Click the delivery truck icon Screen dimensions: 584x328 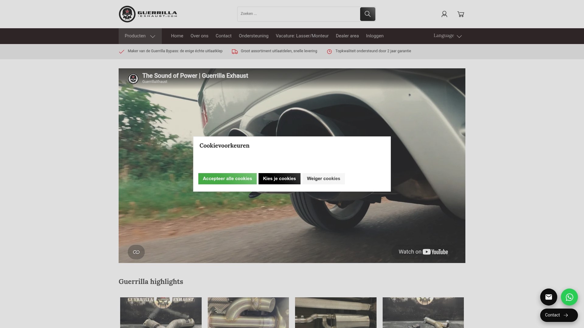235,52
